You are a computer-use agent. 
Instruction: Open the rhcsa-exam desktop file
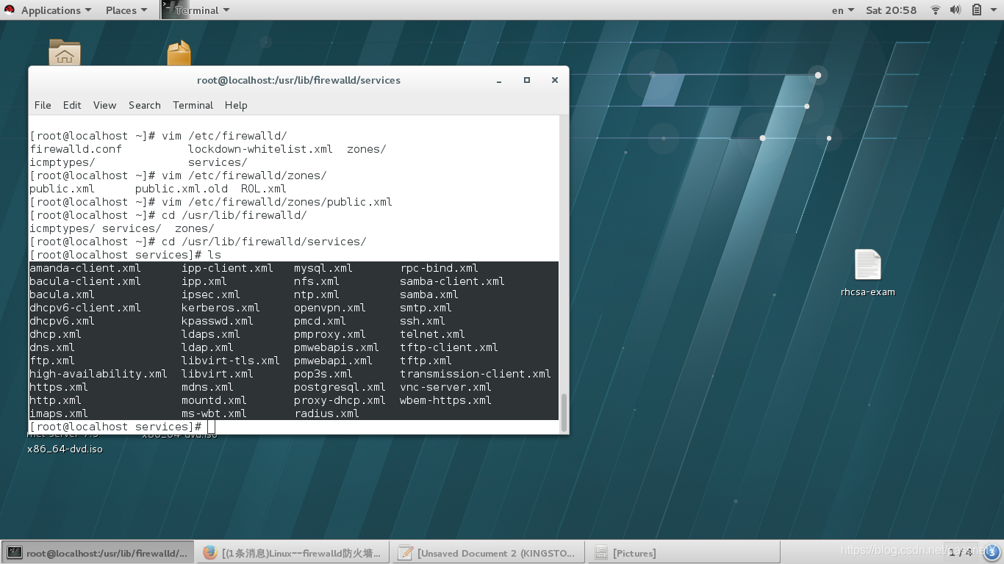click(x=868, y=272)
